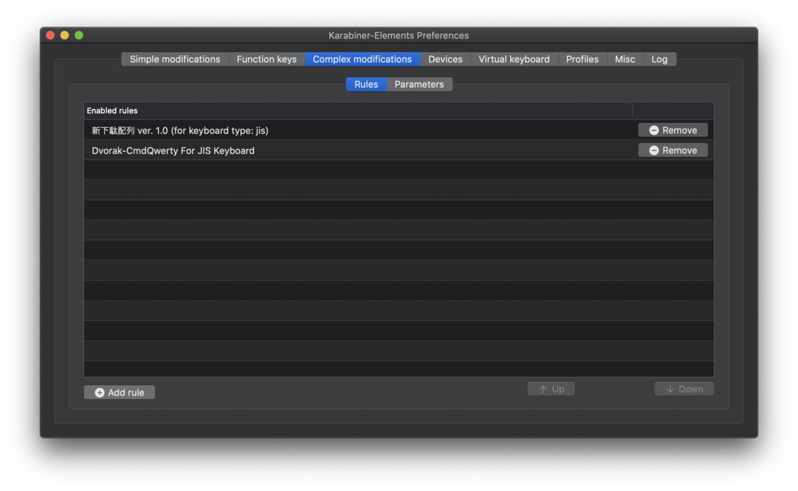Screen dimensions: 798x491
Task: Click the minus icon on first Remove button
Action: coord(654,130)
